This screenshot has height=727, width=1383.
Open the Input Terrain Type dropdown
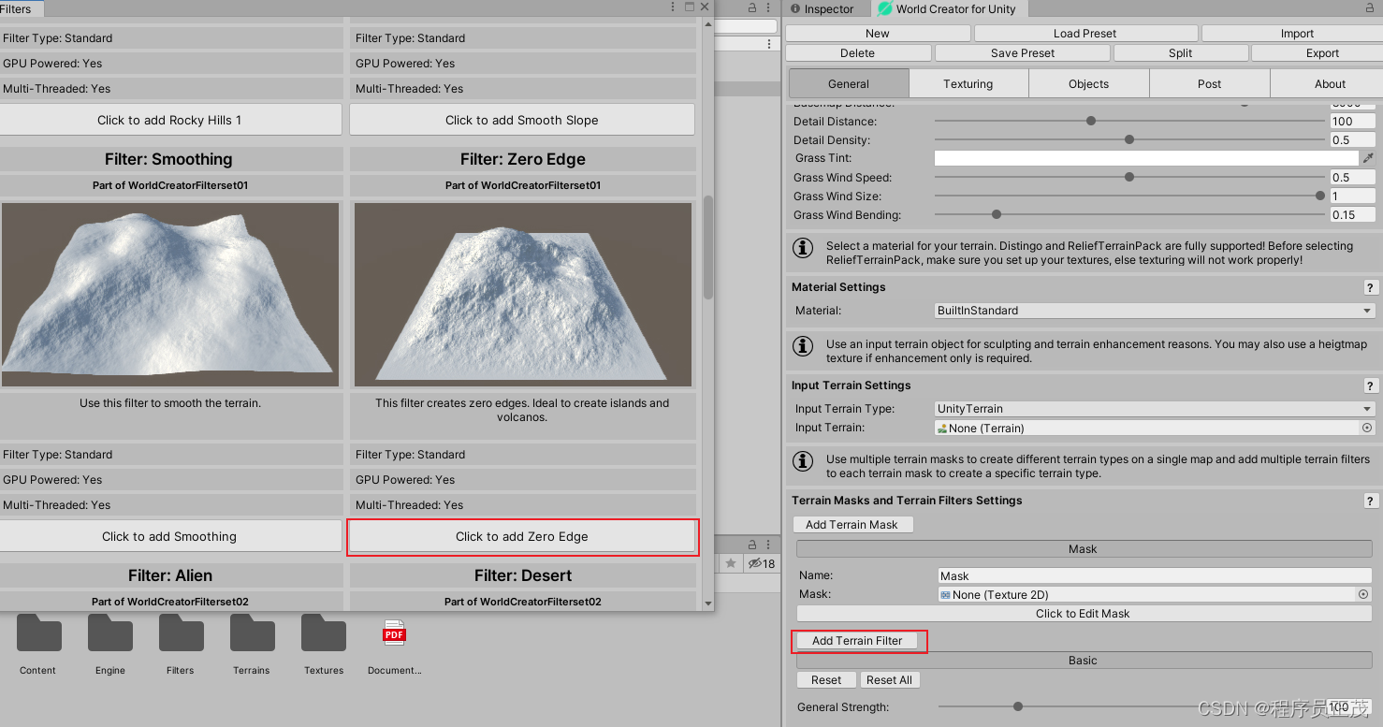click(1153, 408)
